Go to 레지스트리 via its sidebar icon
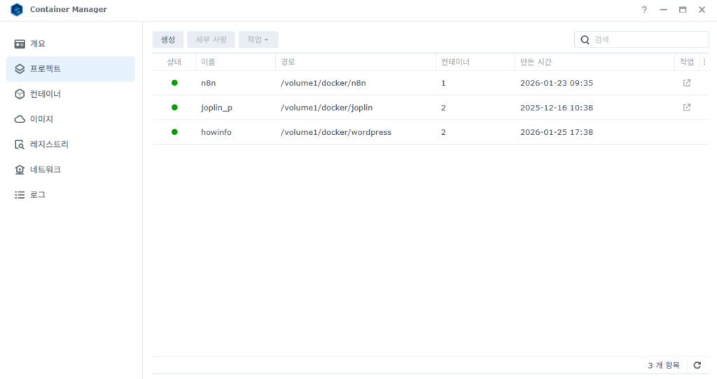717x379 pixels. tap(20, 145)
